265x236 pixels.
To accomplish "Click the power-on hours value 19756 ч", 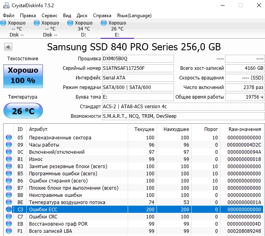I will coord(245,97).
